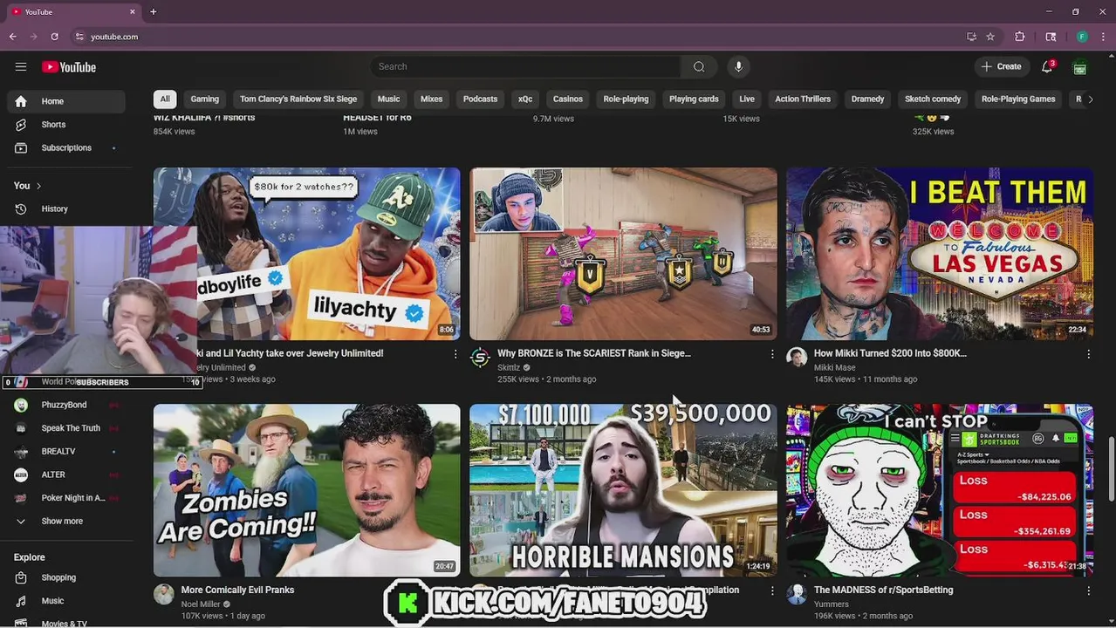Click Mikki Mase channel avatar

pos(797,358)
